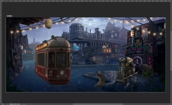
Task: Click the green neon shop sign on the right building
Action: (137, 50)
